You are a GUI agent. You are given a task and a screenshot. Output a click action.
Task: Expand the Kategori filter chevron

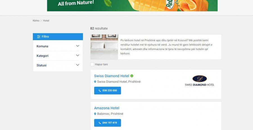coord(78,55)
